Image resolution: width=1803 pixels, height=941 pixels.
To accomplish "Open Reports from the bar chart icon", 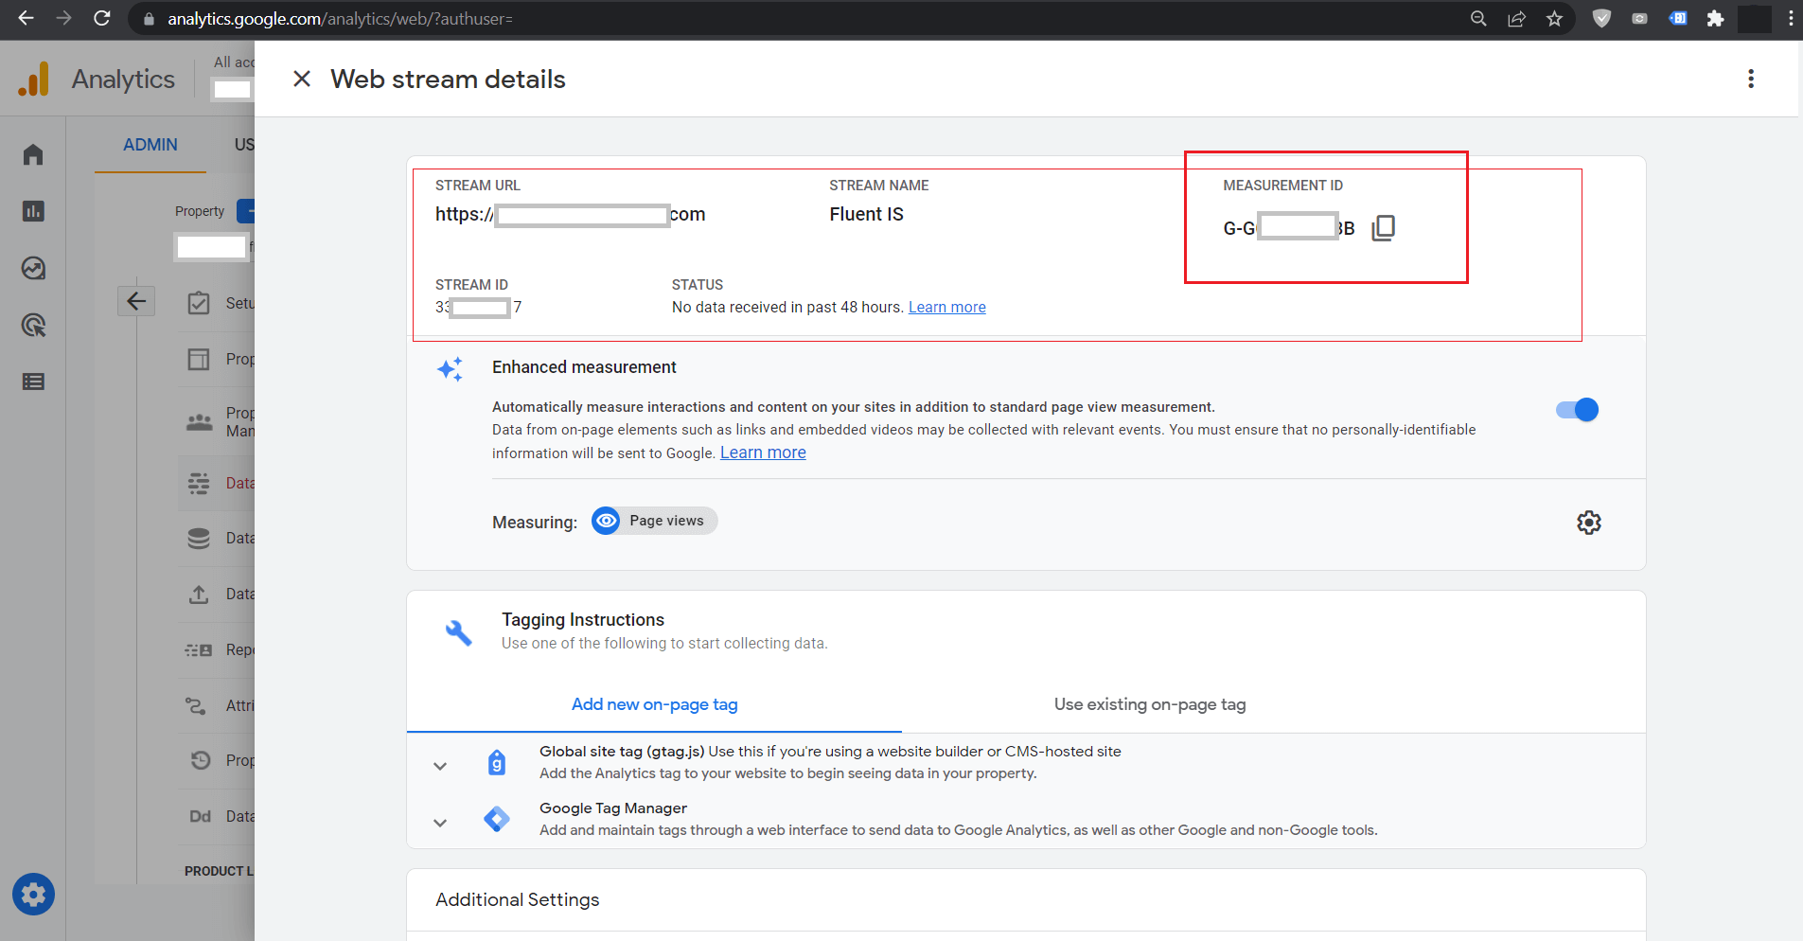I will (33, 211).
